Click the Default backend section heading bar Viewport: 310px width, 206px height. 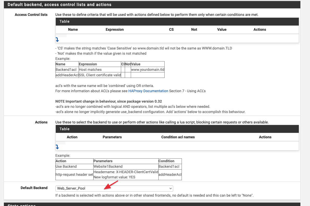152,4
